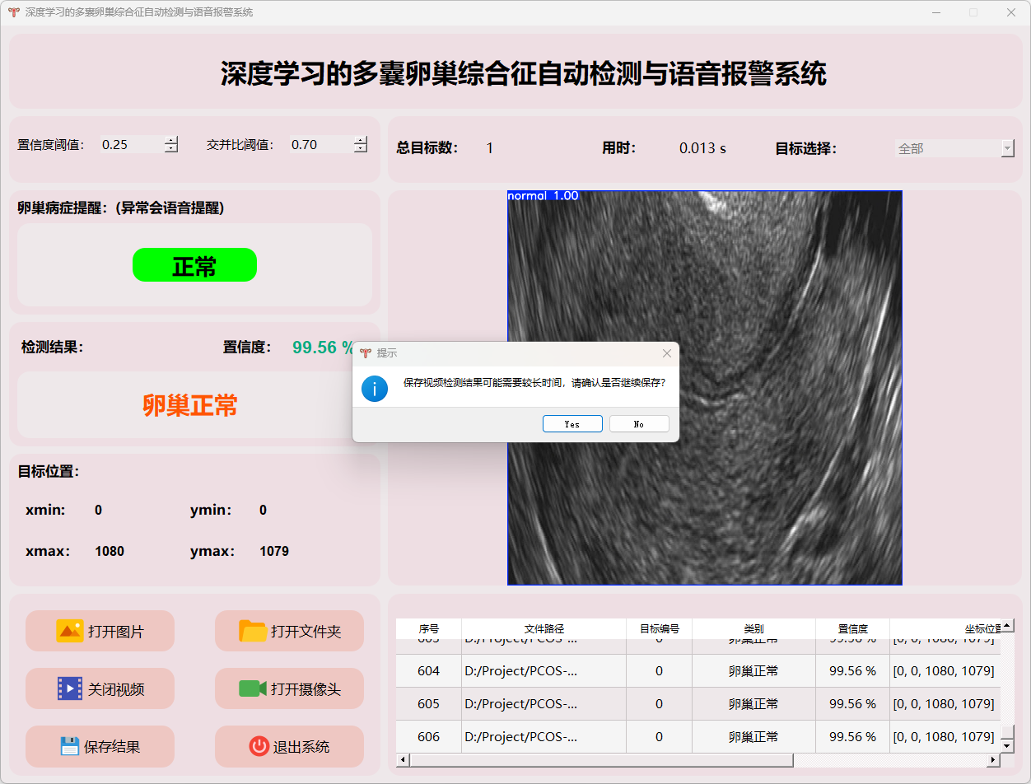Confirm saving by pressing Yes
Viewport: 1031px width, 784px height.
pos(572,424)
